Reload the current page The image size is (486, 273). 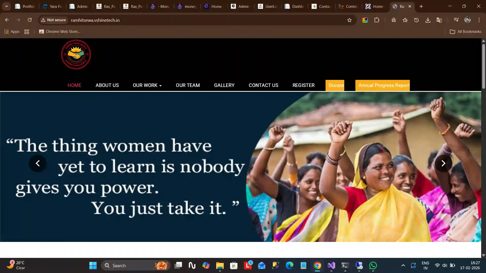30,20
